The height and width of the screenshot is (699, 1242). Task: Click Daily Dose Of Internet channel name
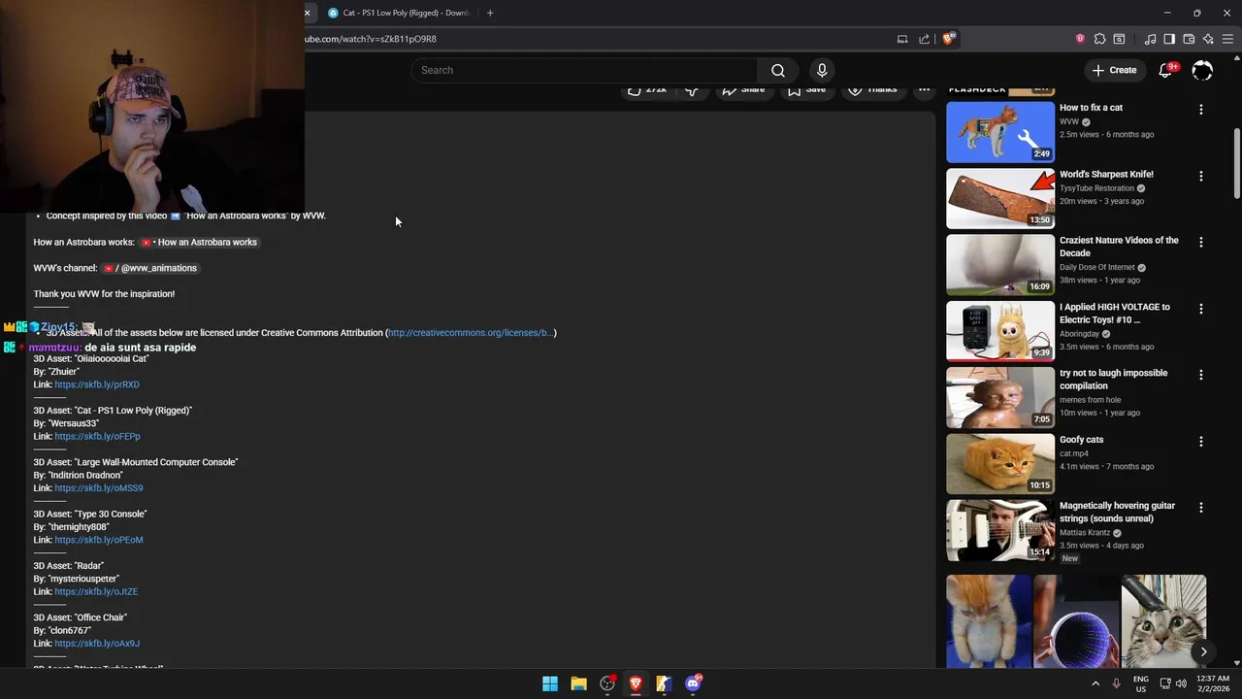[x=1096, y=268]
